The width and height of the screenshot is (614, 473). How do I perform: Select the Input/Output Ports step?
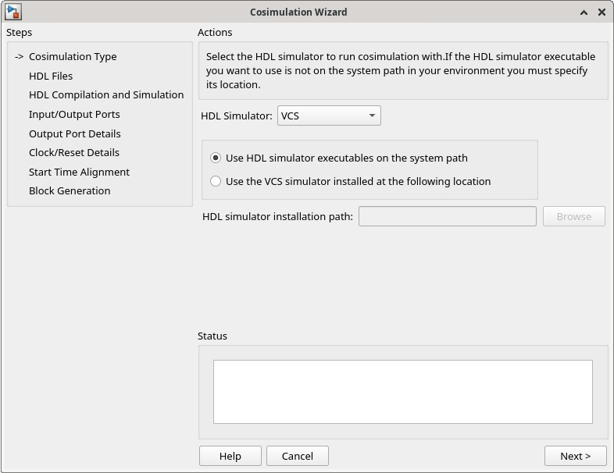[74, 114]
